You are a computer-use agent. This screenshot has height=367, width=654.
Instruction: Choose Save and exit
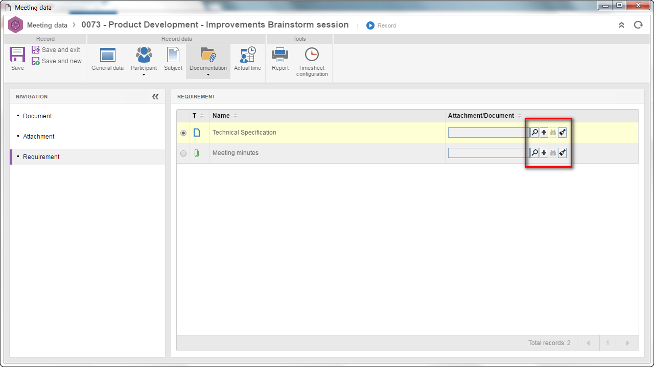pos(56,50)
